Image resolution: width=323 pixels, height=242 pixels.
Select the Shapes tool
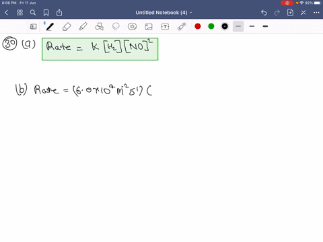click(x=100, y=27)
